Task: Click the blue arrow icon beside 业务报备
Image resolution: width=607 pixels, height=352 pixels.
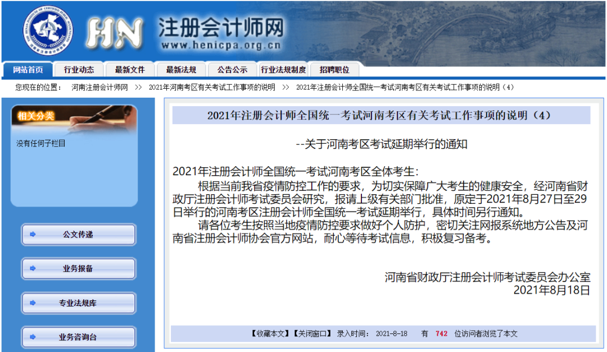Action: click(33, 268)
